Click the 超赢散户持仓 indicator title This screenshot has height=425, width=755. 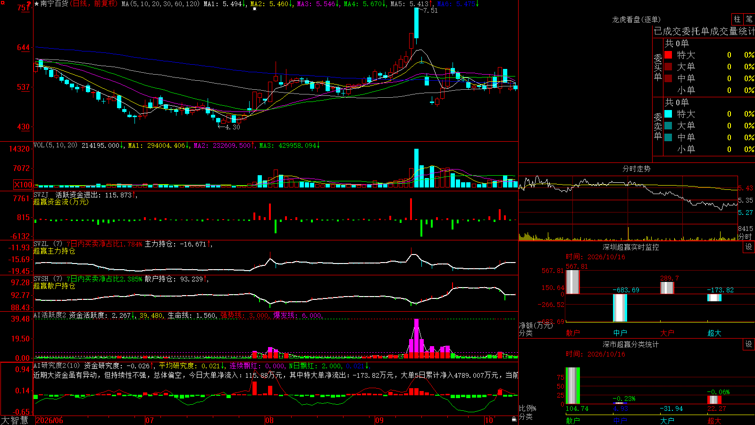(x=54, y=286)
